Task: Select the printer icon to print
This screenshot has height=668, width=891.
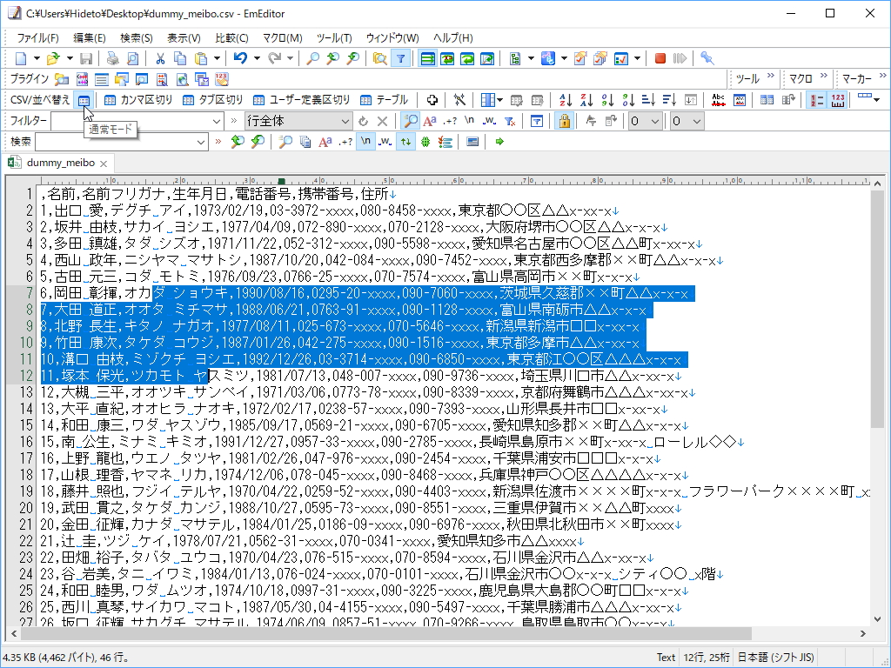Action: click(x=112, y=58)
